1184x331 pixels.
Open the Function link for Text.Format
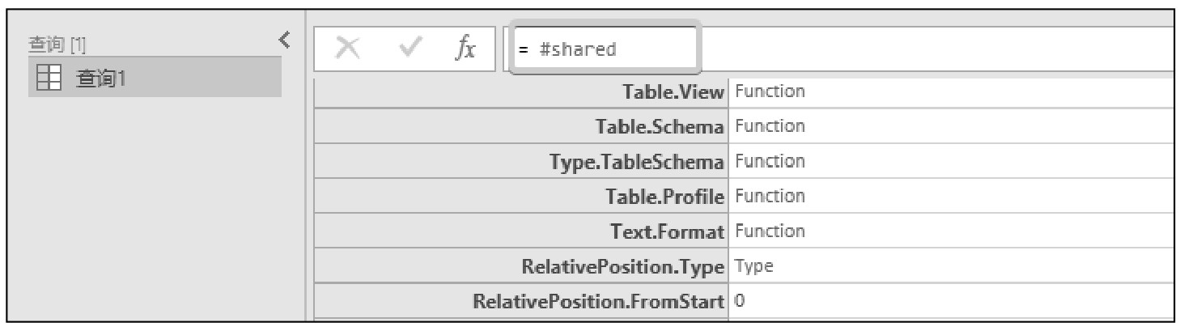pos(770,231)
